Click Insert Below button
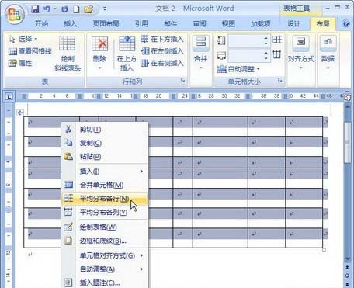The image size is (354, 288). pyautogui.click(x=162, y=40)
